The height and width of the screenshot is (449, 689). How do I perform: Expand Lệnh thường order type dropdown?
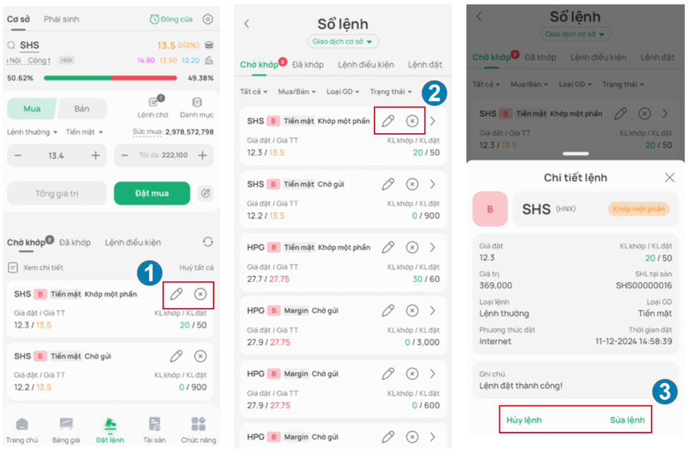[x=32, y=132]
